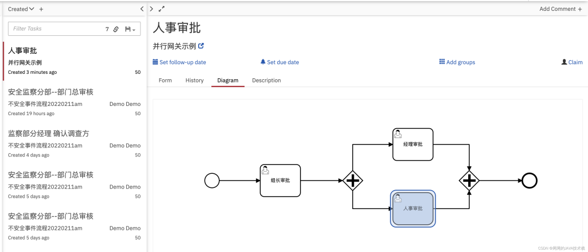Select the 经理审批 user task node
This screenshot has width=588, height=252.
[413, 144]
